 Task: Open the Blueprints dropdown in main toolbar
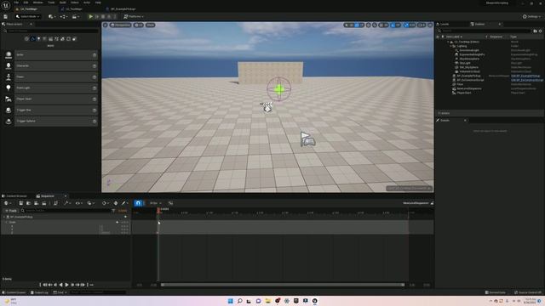[64, 16]
